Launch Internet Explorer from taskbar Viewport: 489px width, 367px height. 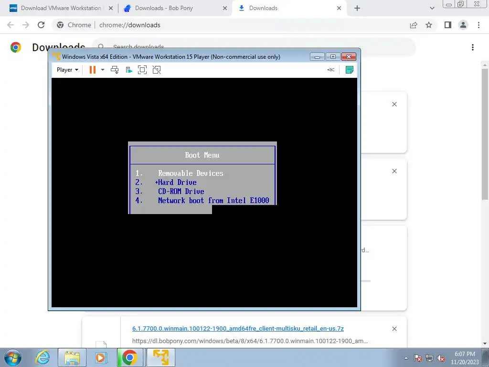[x=43, y=357]
